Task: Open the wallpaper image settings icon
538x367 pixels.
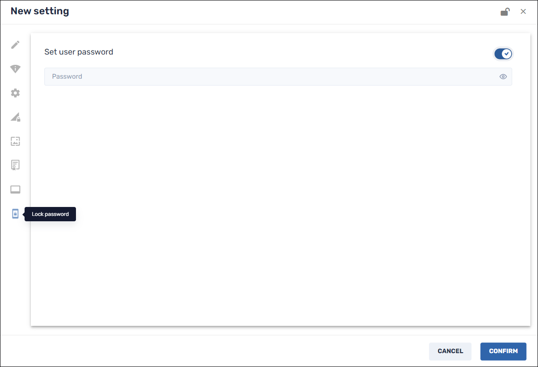Action: pos(15,141)
